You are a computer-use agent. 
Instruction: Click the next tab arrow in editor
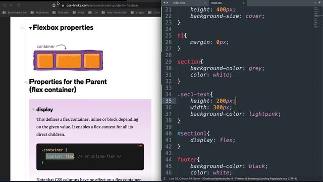tap(167, 3)
